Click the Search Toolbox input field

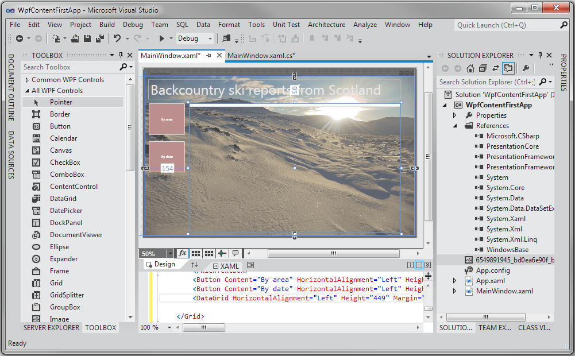point(69,67)
